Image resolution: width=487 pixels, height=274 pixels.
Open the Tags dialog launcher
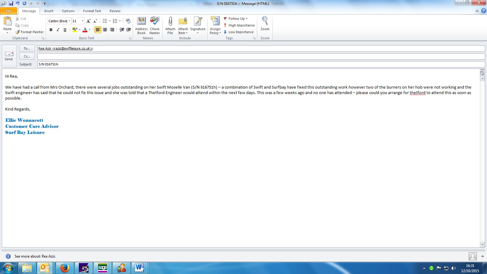tap(254, 38)
